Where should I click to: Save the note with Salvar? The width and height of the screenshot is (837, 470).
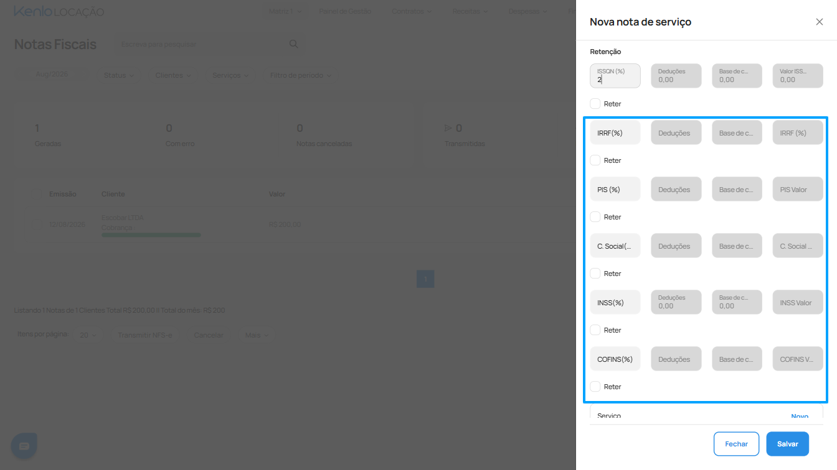pyautogui.click(x=788, y=444)
